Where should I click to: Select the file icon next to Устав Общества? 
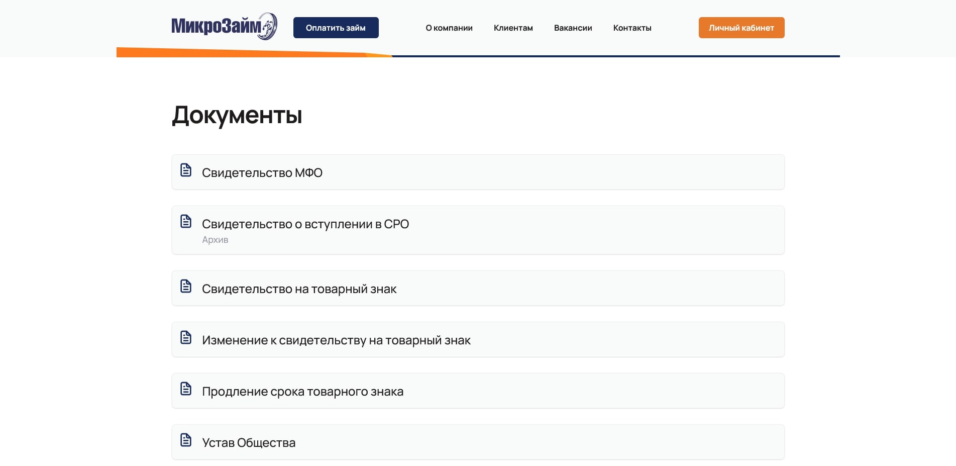[x=186, y=441]
